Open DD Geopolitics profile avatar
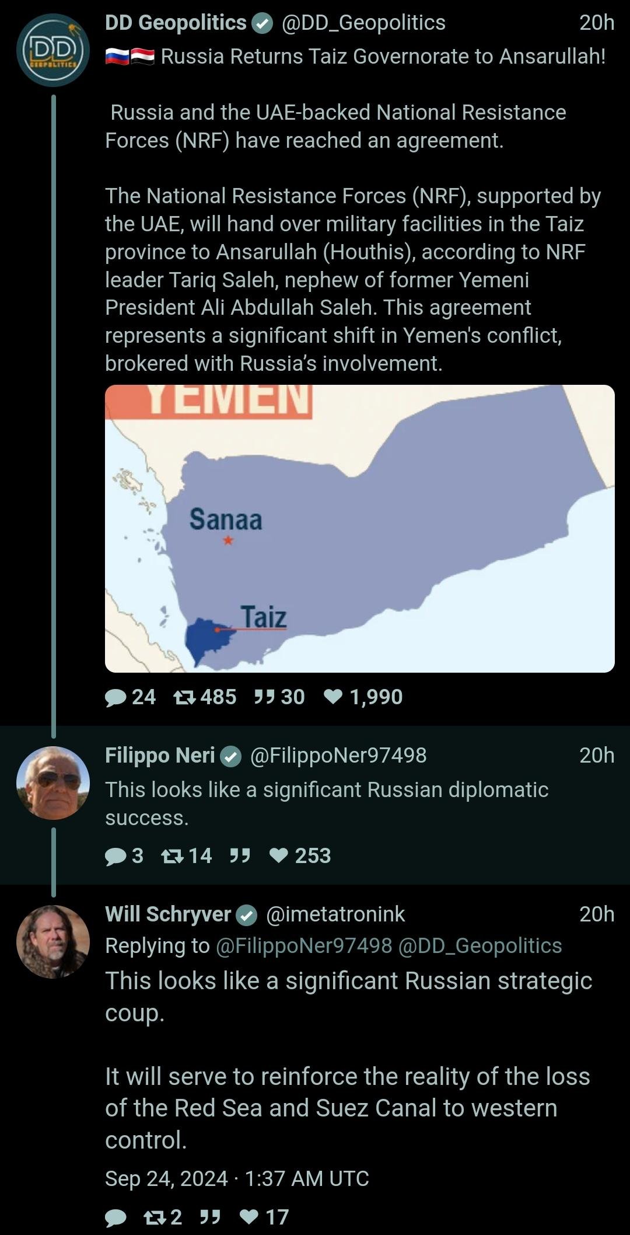The width and height of the screenshot is (630, 1235). [53, 50]
